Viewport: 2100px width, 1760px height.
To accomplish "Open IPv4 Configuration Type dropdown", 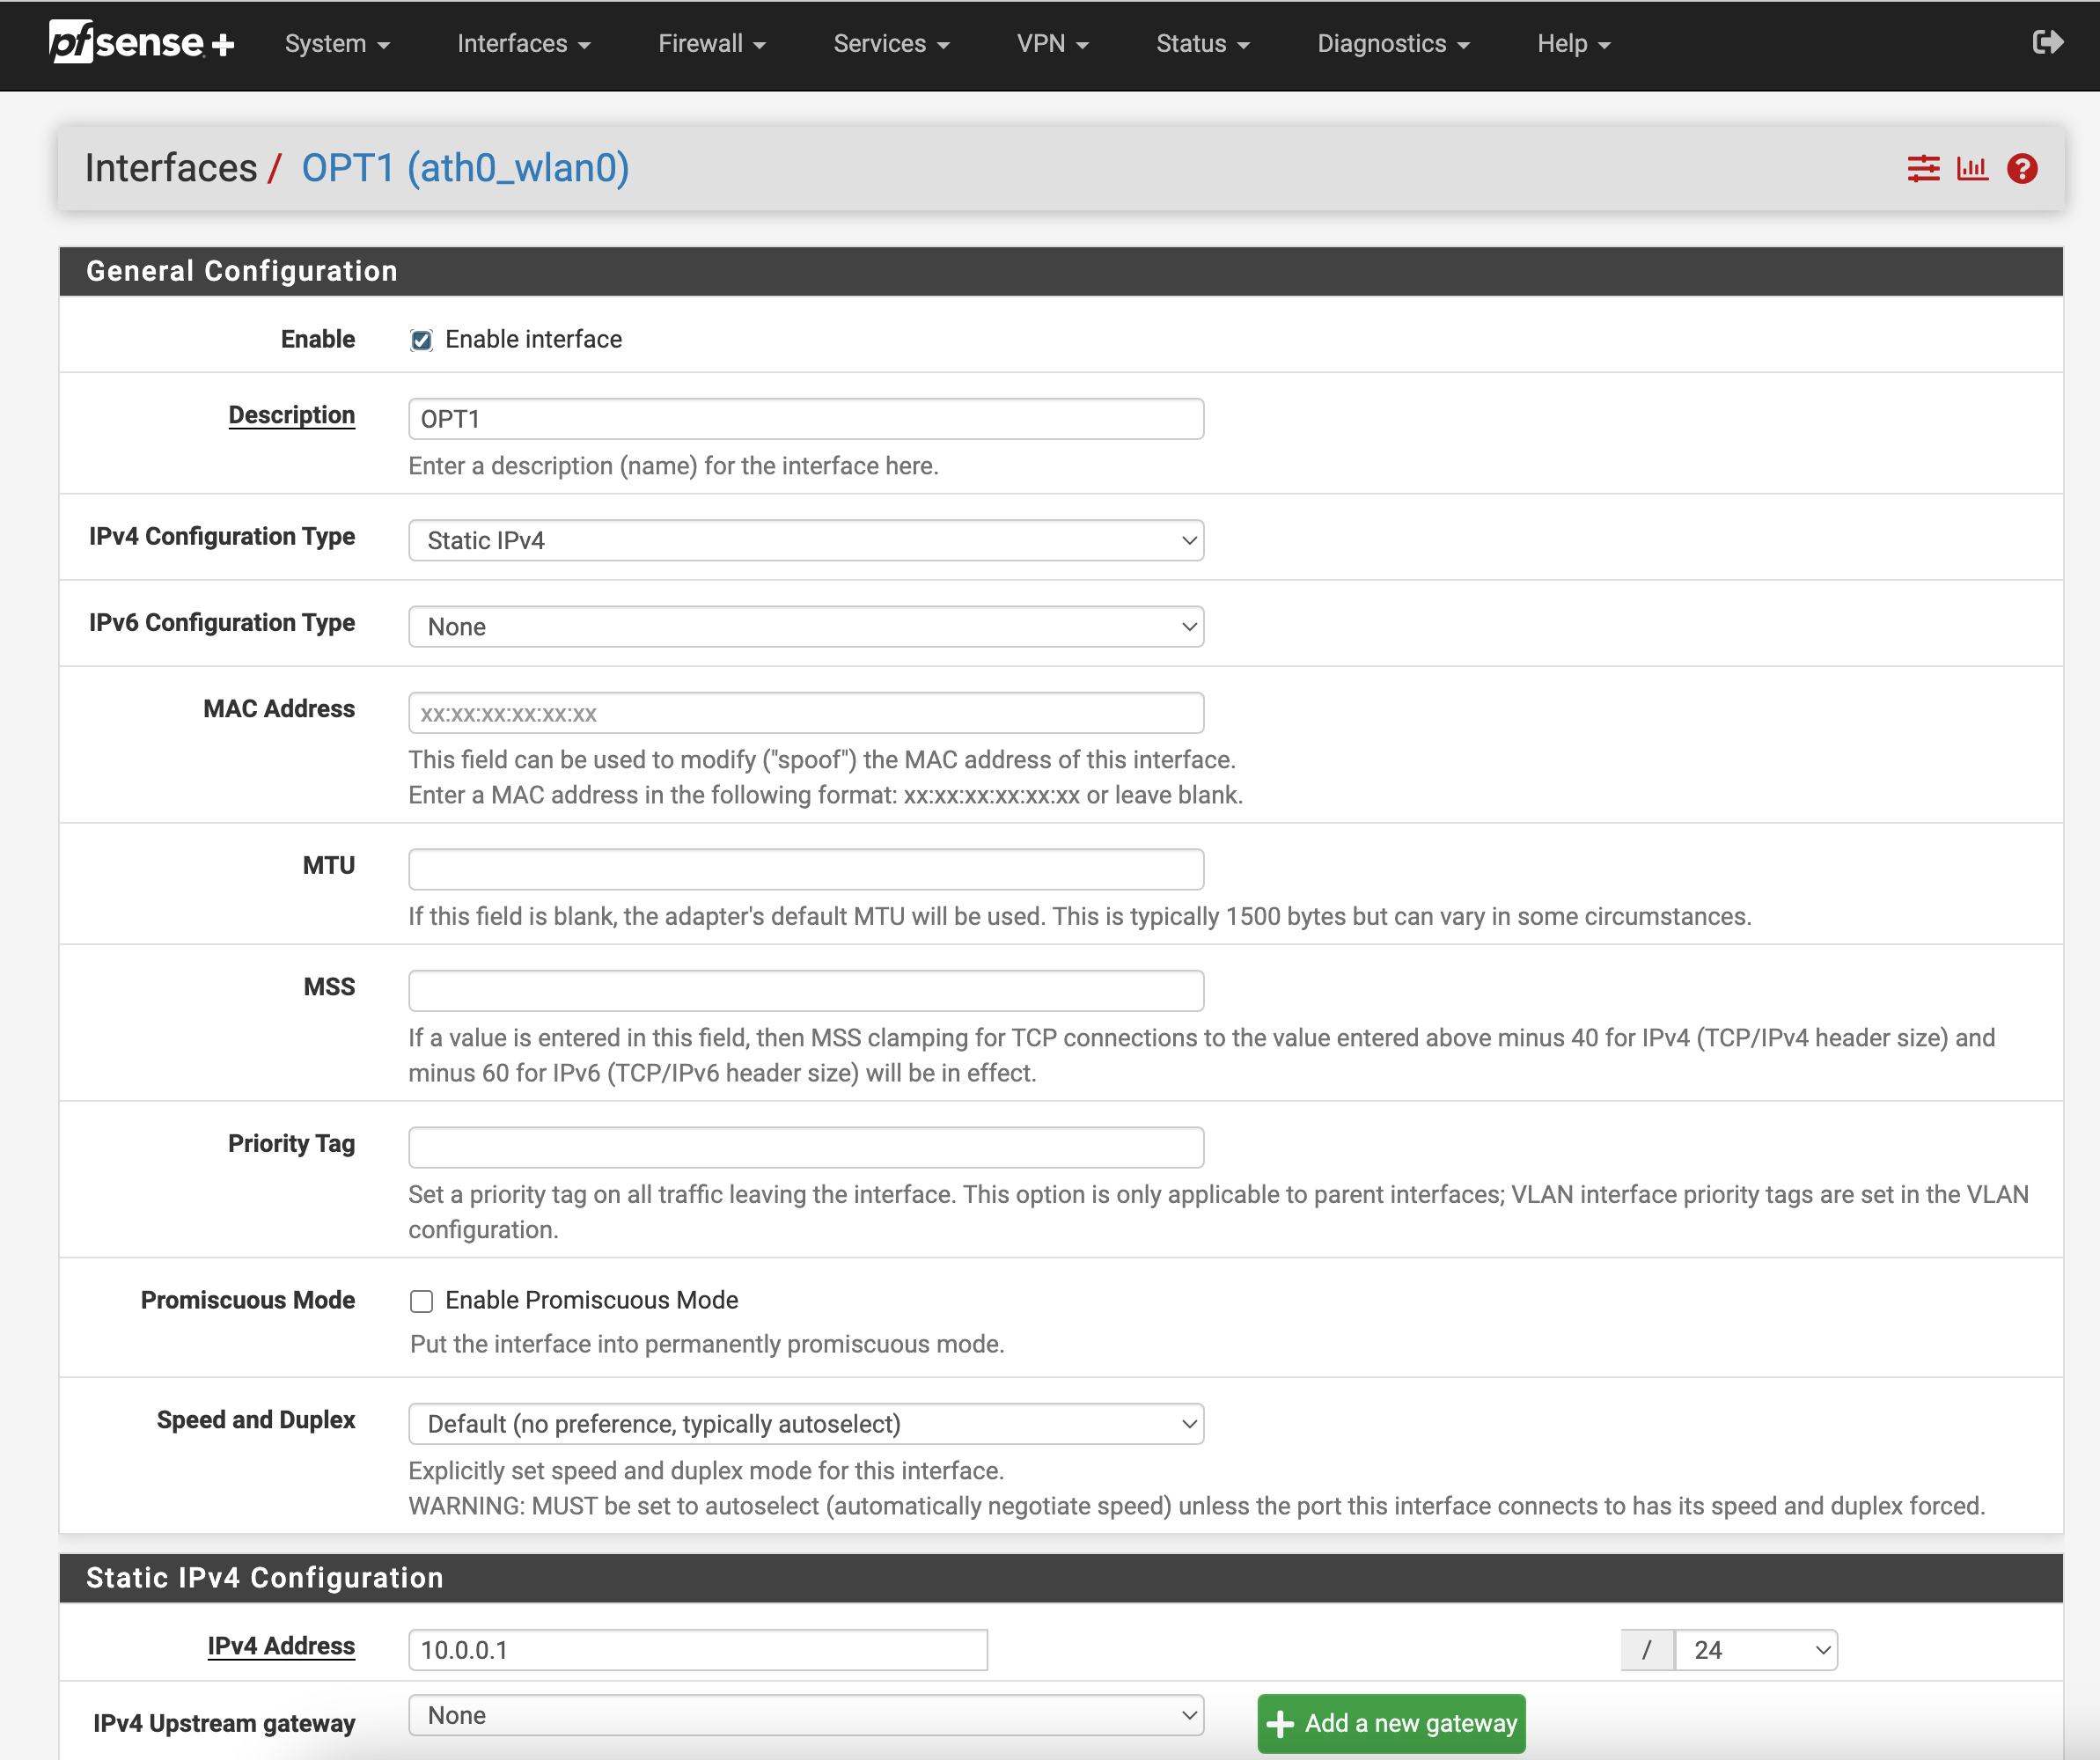I will click(805, 540).
